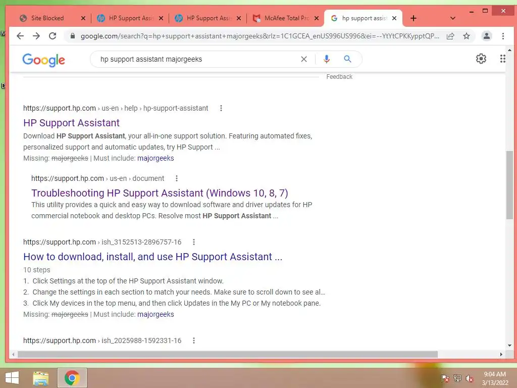Click scroll down arrow of page
Image resolution: width=517 pixels, height=388 pixels.
click(x=510, y=346)
